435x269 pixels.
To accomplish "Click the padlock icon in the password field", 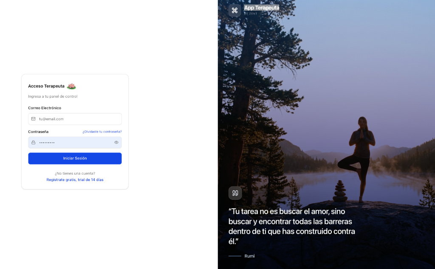I will (x=33, y=142).
